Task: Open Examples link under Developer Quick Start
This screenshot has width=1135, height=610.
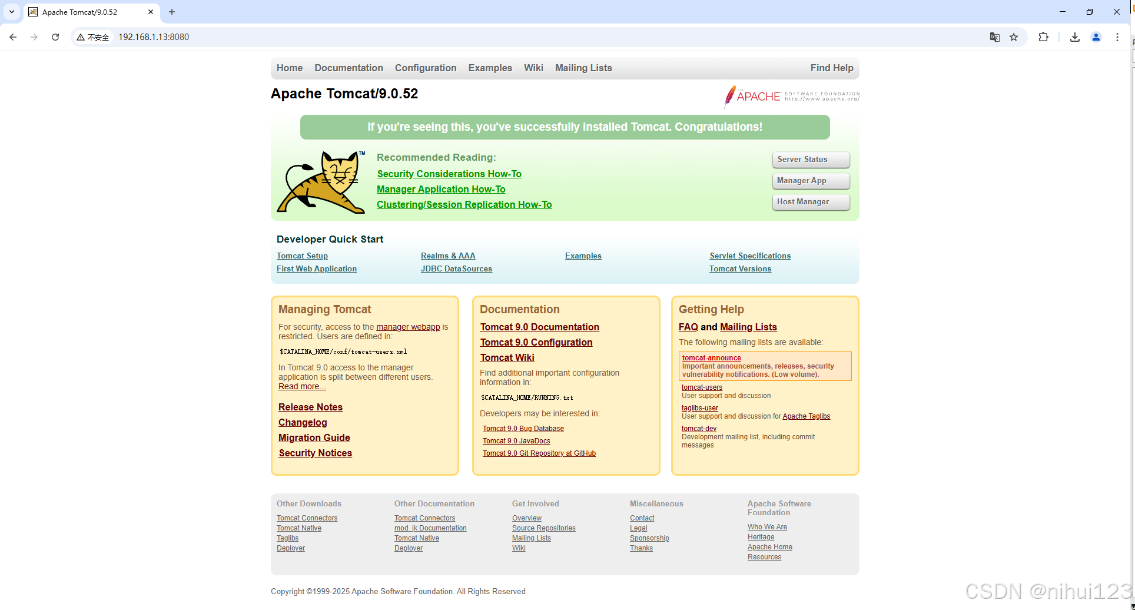Action: point(583,256)
